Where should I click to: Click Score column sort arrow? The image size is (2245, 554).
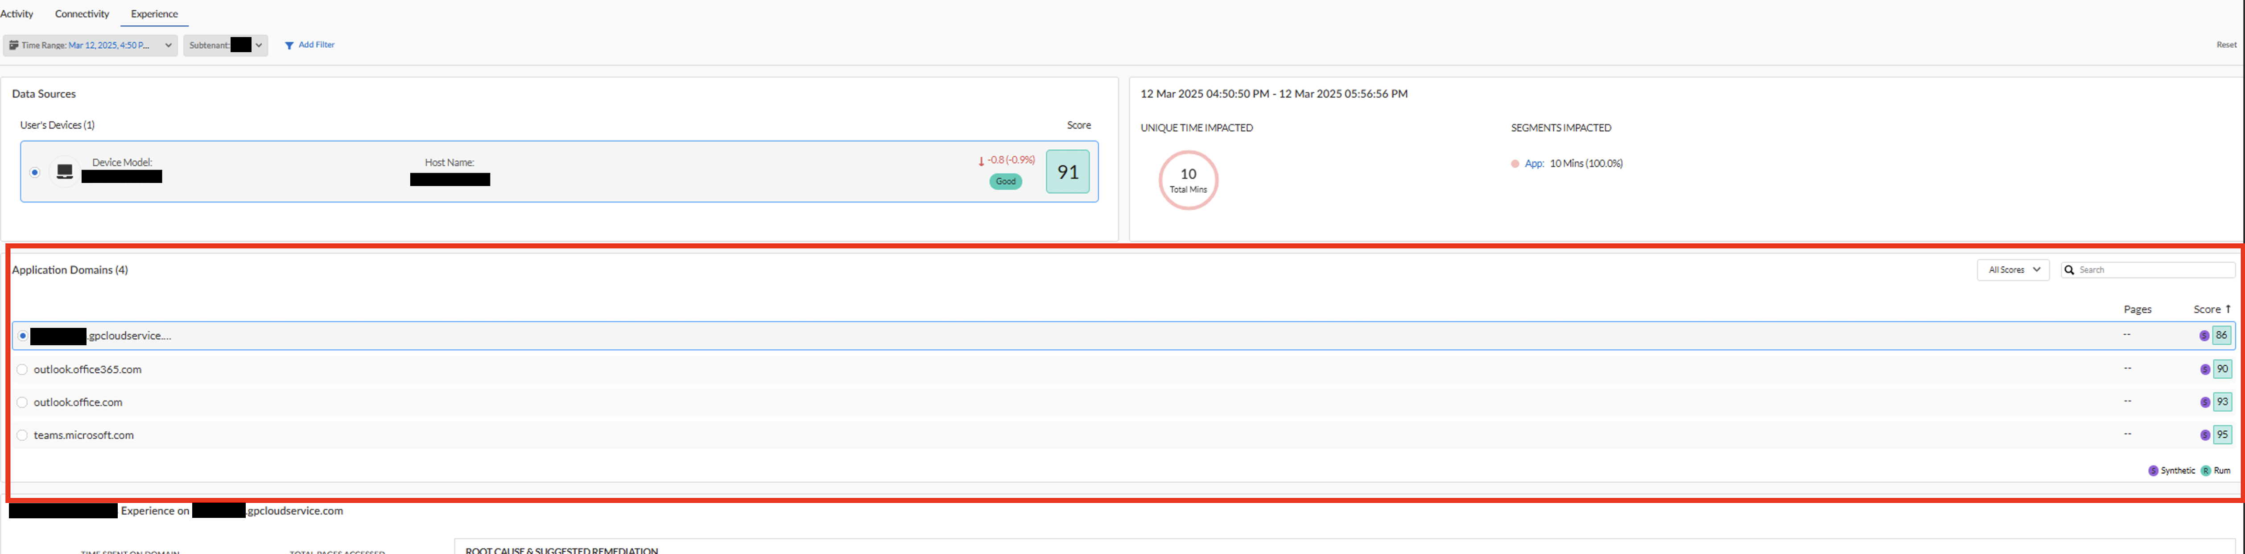click(x=2228, y=309)
